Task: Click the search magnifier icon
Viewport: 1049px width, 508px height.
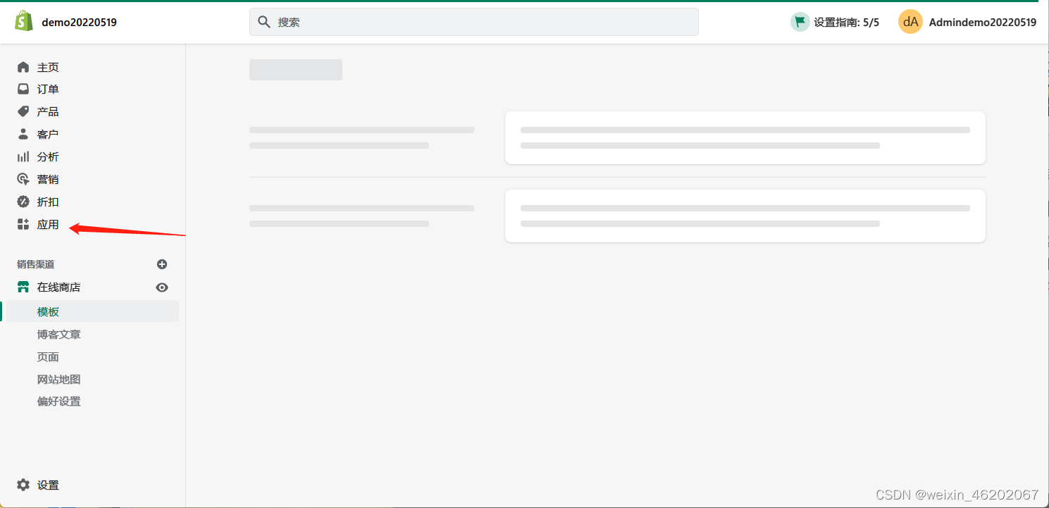Action: tap(264, 22)
